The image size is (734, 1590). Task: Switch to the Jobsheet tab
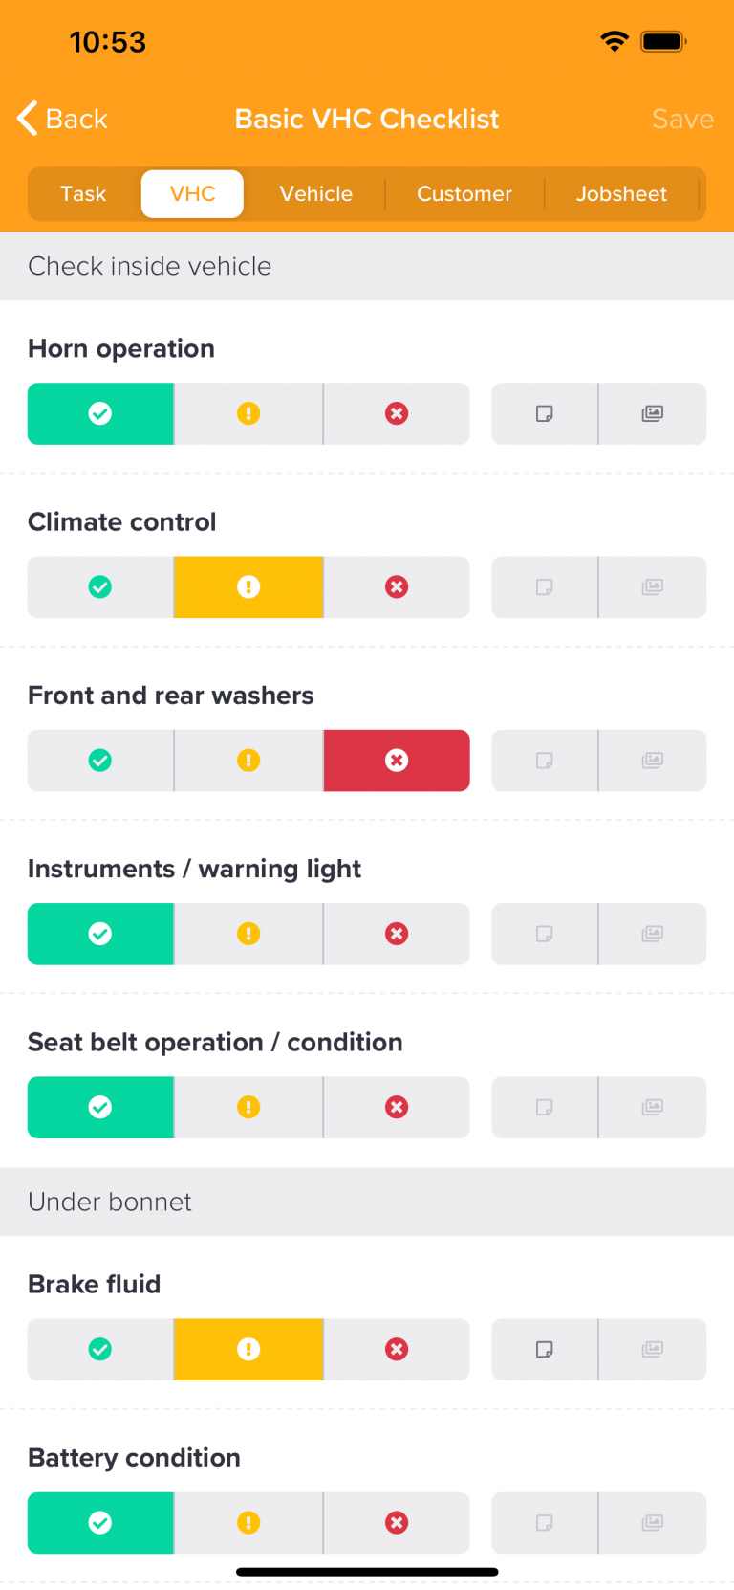(621, 193)
